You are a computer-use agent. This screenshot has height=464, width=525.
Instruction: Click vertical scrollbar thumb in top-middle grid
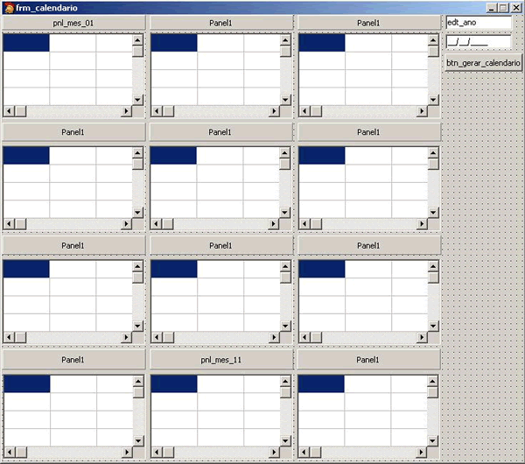tap(285, 52)
